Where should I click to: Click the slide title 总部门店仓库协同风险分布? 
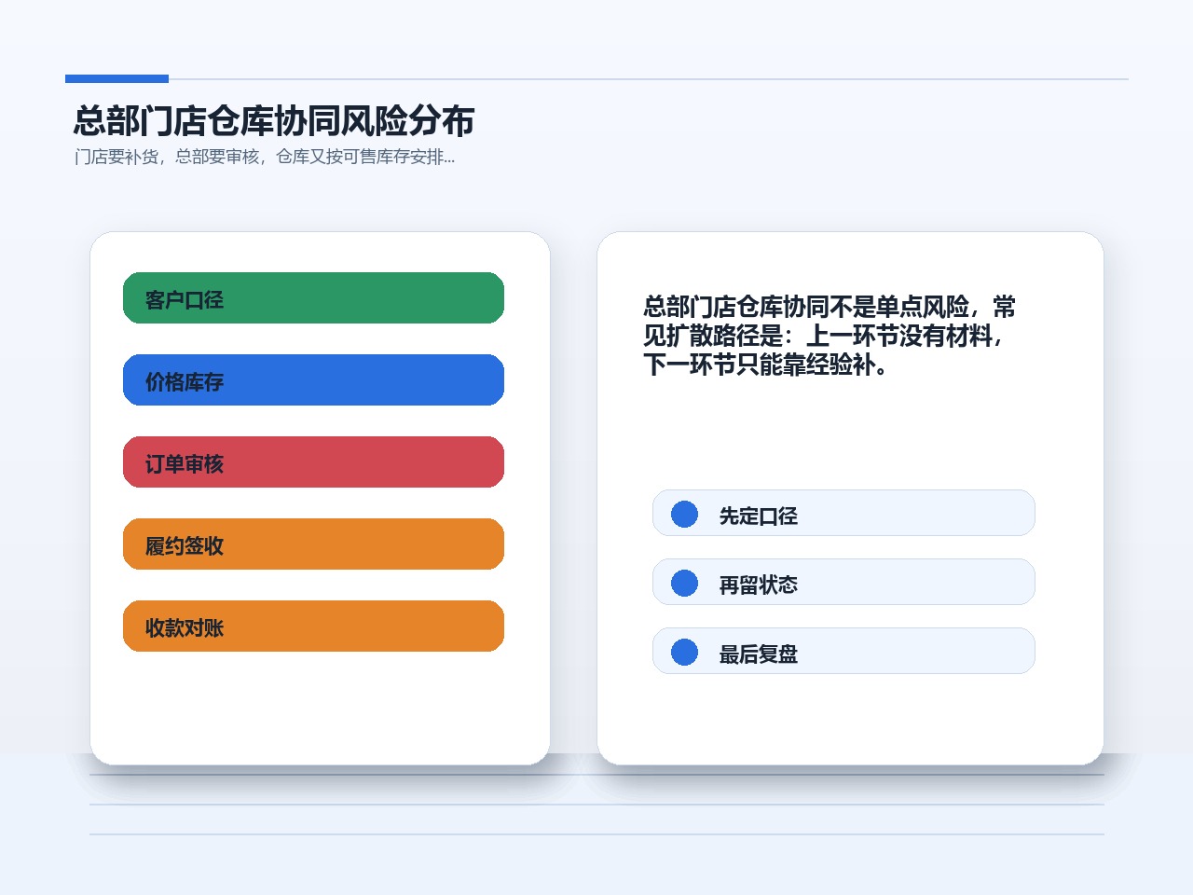[x=274, y=121]
